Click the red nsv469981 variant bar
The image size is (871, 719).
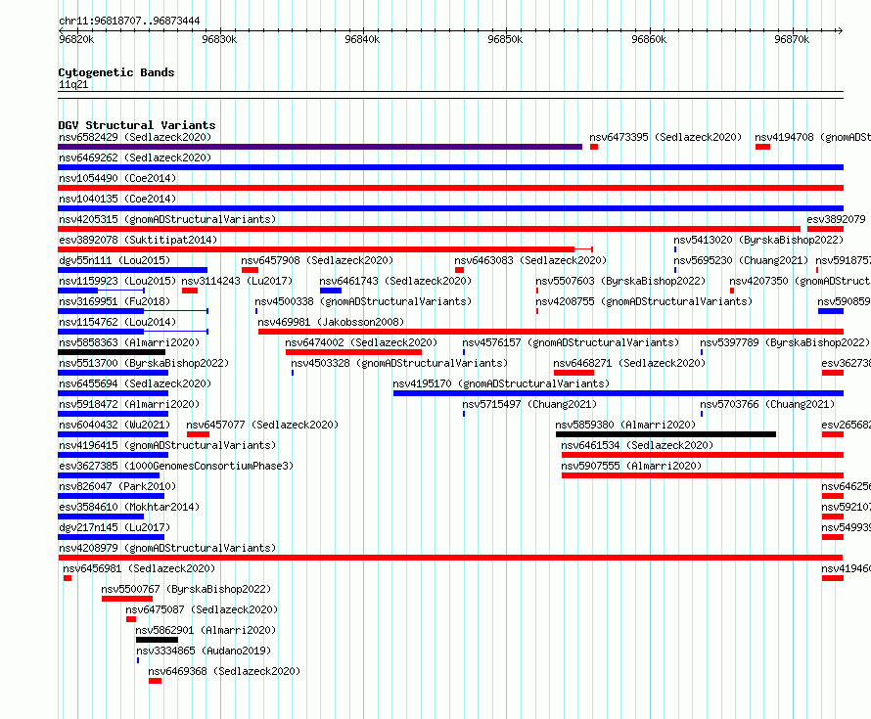[x=550, y=332]
